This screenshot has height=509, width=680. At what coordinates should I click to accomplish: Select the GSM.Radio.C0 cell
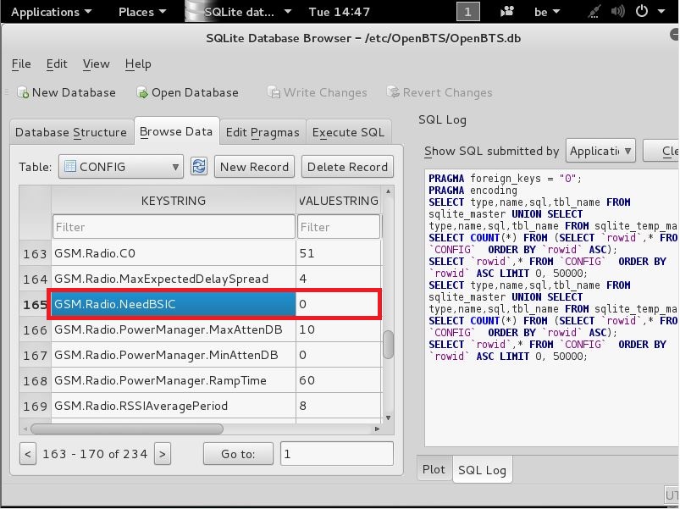click(x=174, y=253)
